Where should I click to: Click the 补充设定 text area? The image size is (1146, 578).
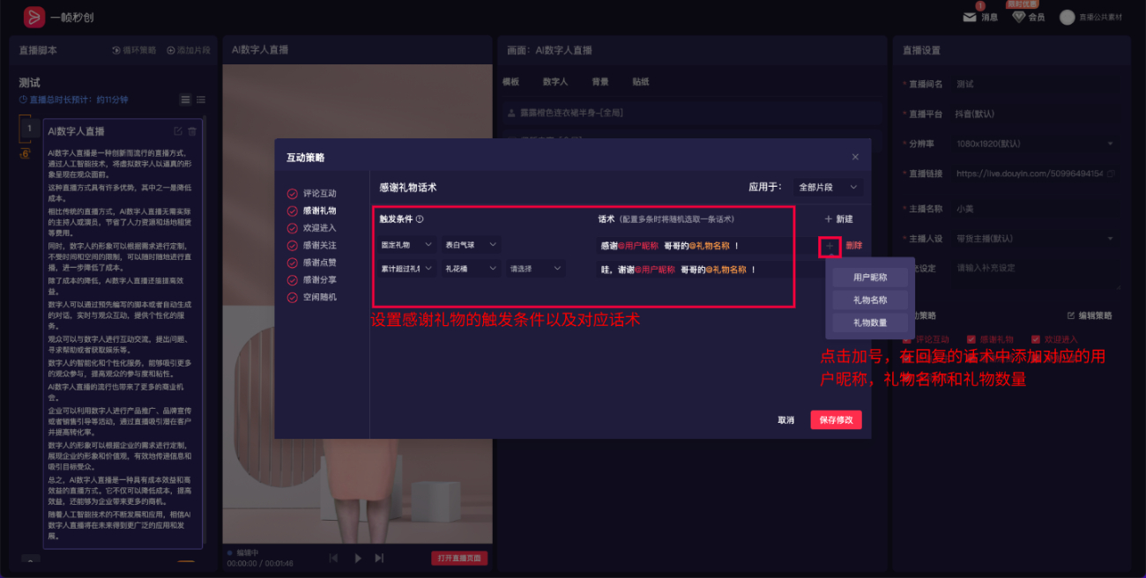pos(1036,275)
